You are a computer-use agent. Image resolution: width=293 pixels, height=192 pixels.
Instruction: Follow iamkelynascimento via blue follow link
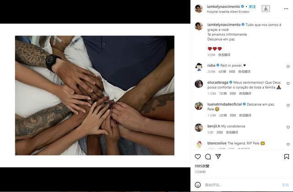(x=252, y=6)
